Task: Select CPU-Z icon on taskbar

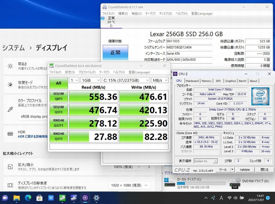Action: point(85,198)
